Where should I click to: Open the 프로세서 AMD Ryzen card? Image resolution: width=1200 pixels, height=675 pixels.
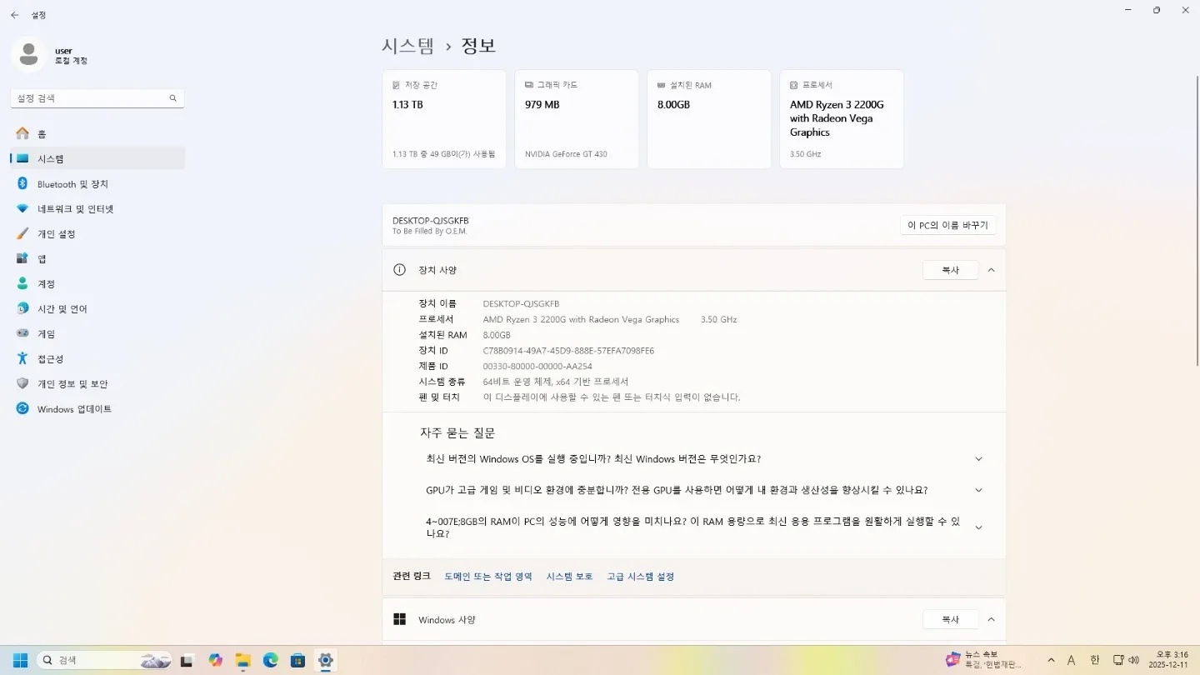[842, 119]
